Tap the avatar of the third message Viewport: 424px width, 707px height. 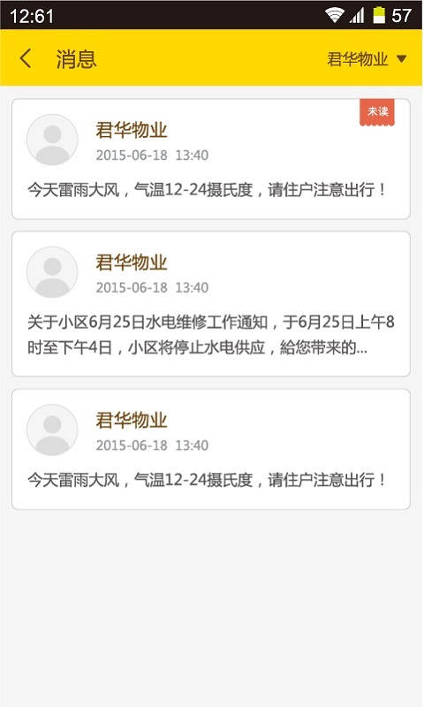[x=52, y=430]
